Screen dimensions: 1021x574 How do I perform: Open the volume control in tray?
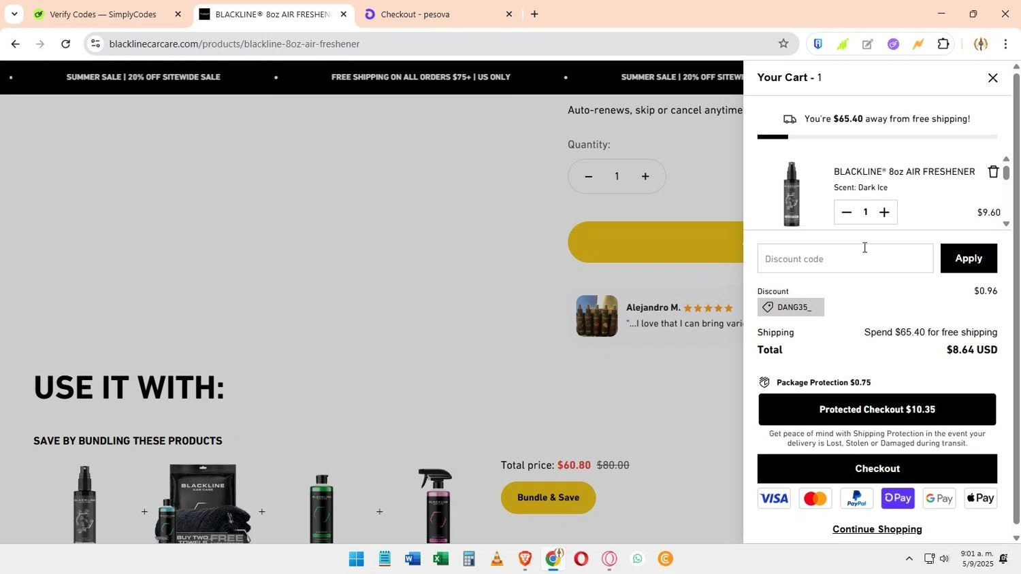pyautogui.click(x=944, y=559)
